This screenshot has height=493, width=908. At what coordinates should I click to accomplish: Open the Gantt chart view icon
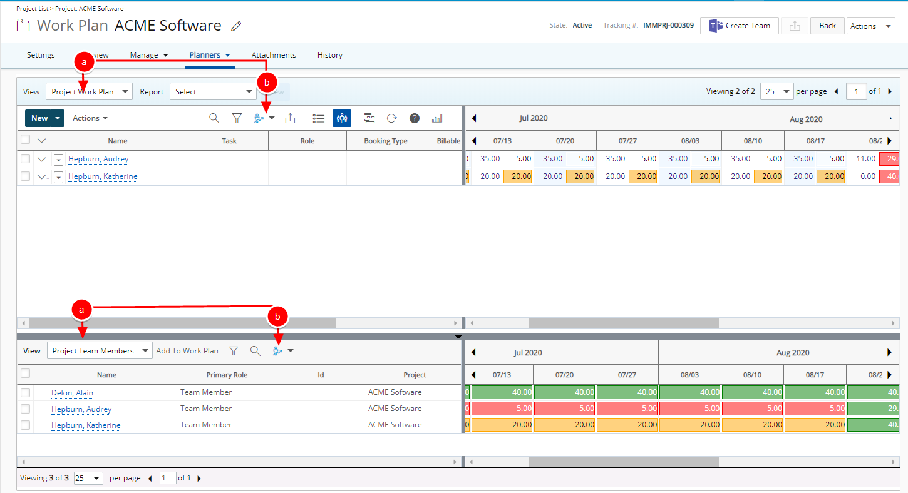(x=369, y=118)
